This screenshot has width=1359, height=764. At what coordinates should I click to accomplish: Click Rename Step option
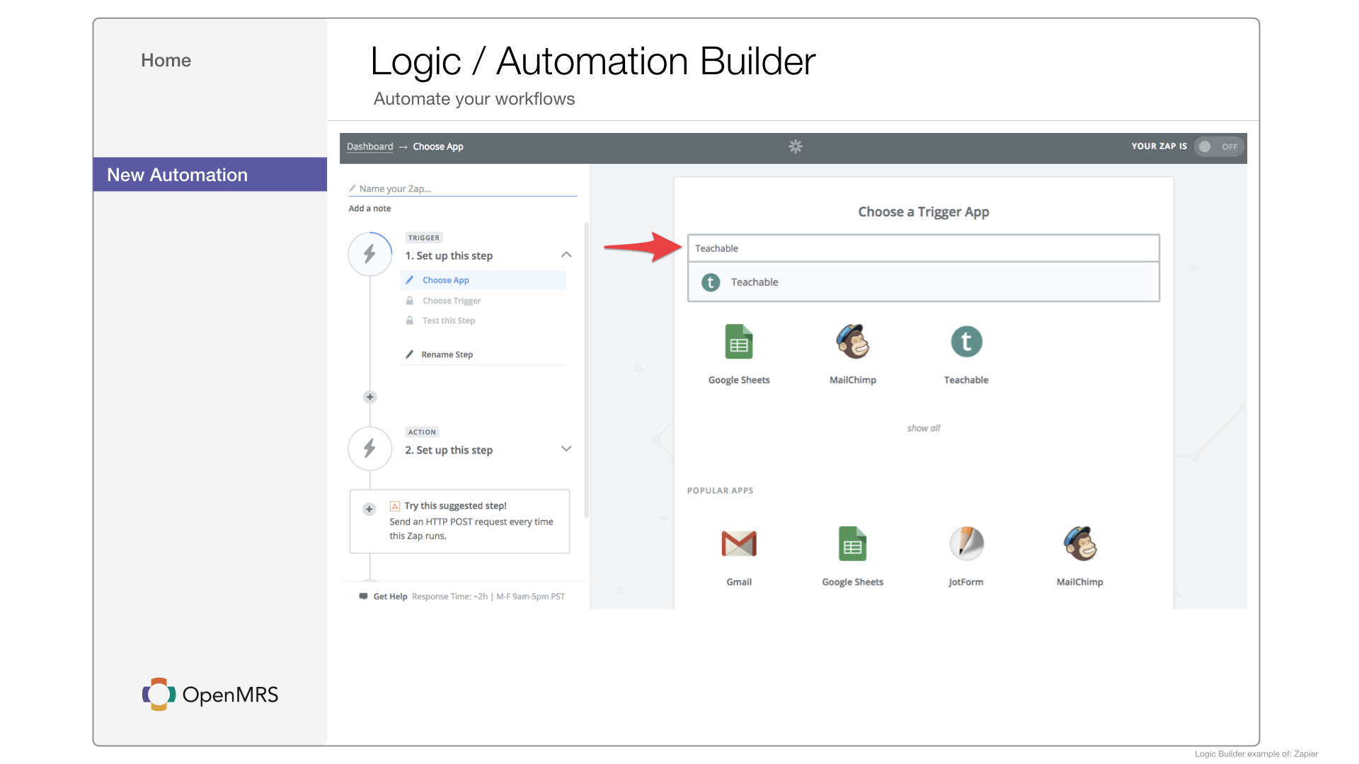click(447, 354)
